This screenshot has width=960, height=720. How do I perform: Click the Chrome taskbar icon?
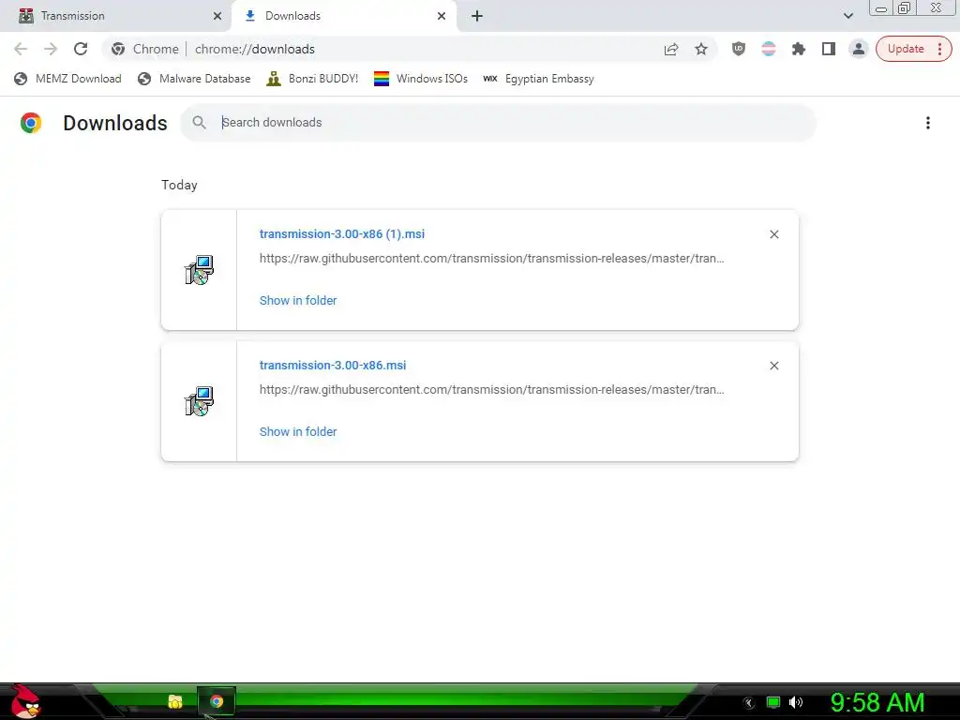pyautogui.click(x=217, y=701)
